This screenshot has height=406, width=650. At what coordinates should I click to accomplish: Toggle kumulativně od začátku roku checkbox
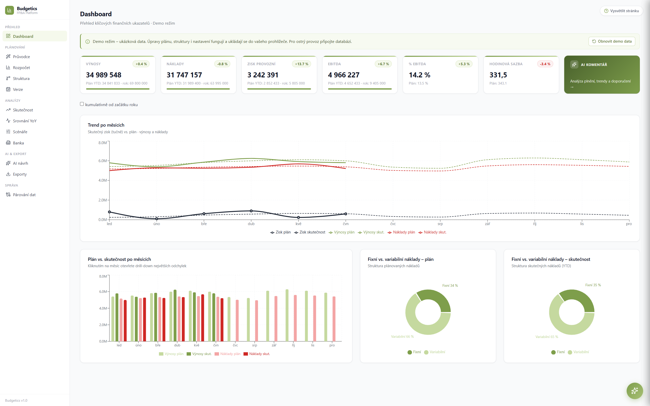[82, 104]
